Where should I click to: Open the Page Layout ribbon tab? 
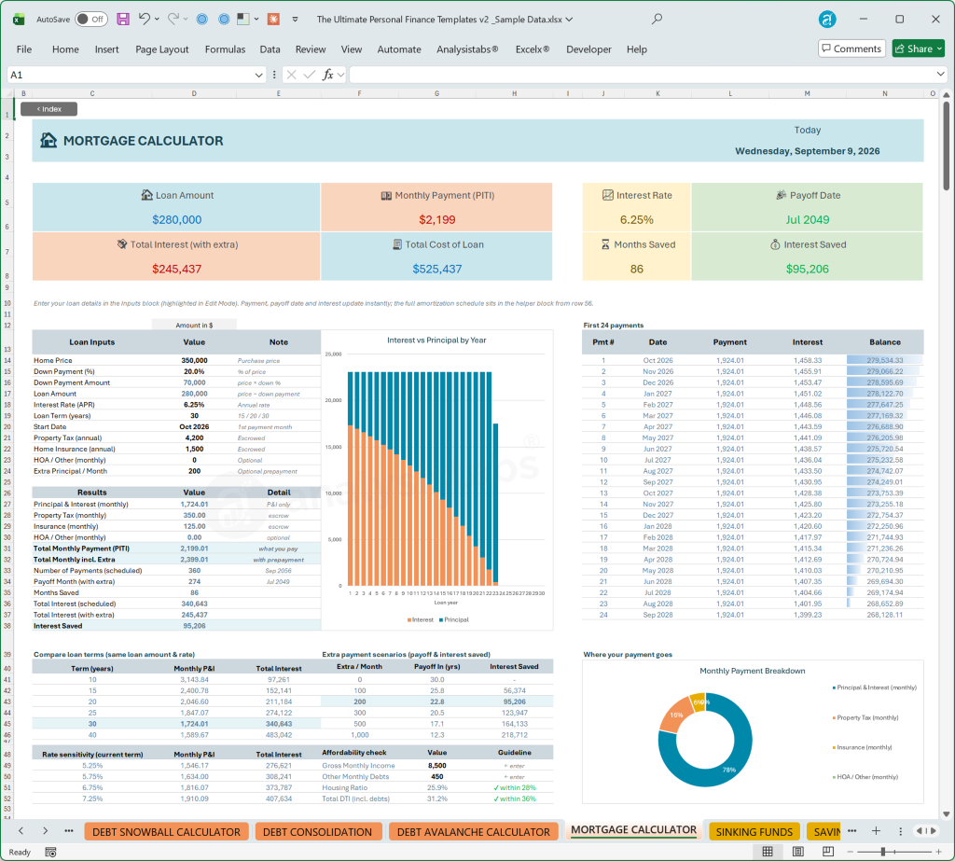pos(162,49)
